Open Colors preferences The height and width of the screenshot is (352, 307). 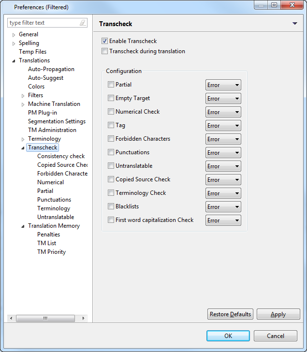[36, 87]
